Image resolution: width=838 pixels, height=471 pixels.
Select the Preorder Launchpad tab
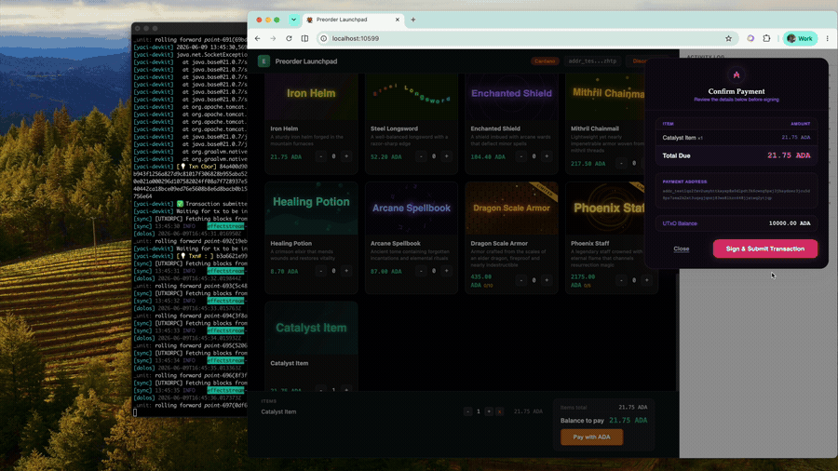tap(353, 20)
